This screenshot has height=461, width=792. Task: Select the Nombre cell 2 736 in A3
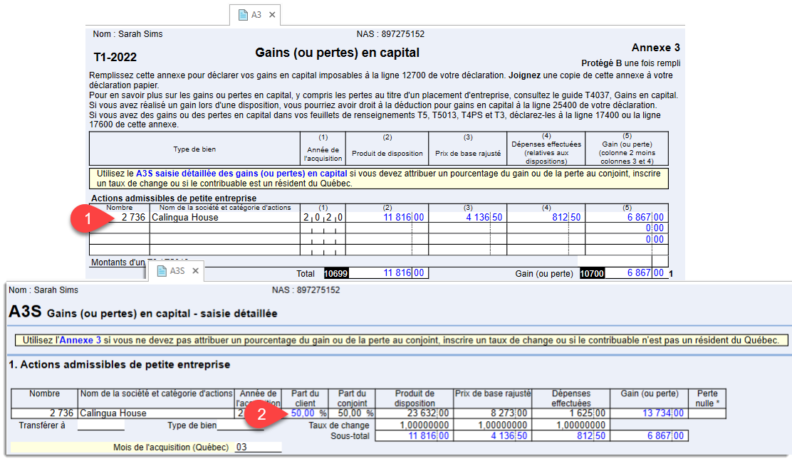coord(120,218)
